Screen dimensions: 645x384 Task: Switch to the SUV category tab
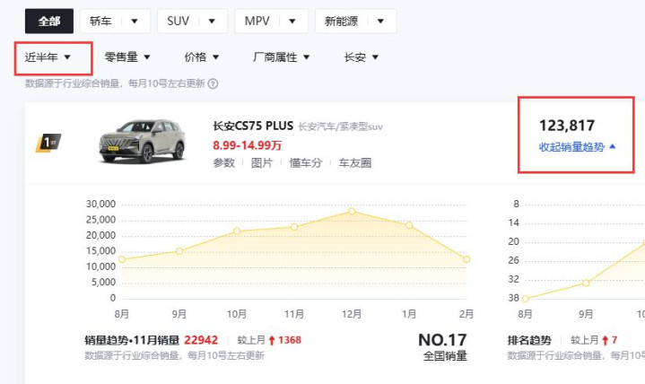pos(178,21)
